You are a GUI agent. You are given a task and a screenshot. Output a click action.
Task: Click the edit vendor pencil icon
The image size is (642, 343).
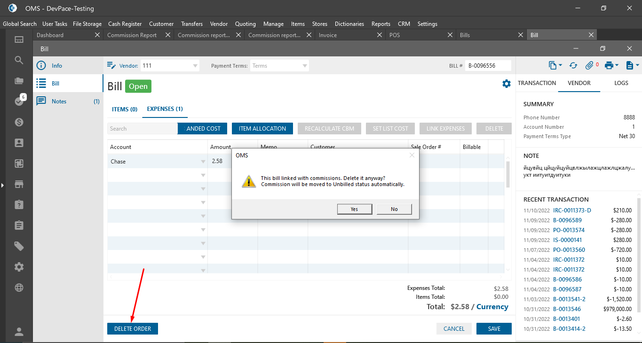pos(111,65)
